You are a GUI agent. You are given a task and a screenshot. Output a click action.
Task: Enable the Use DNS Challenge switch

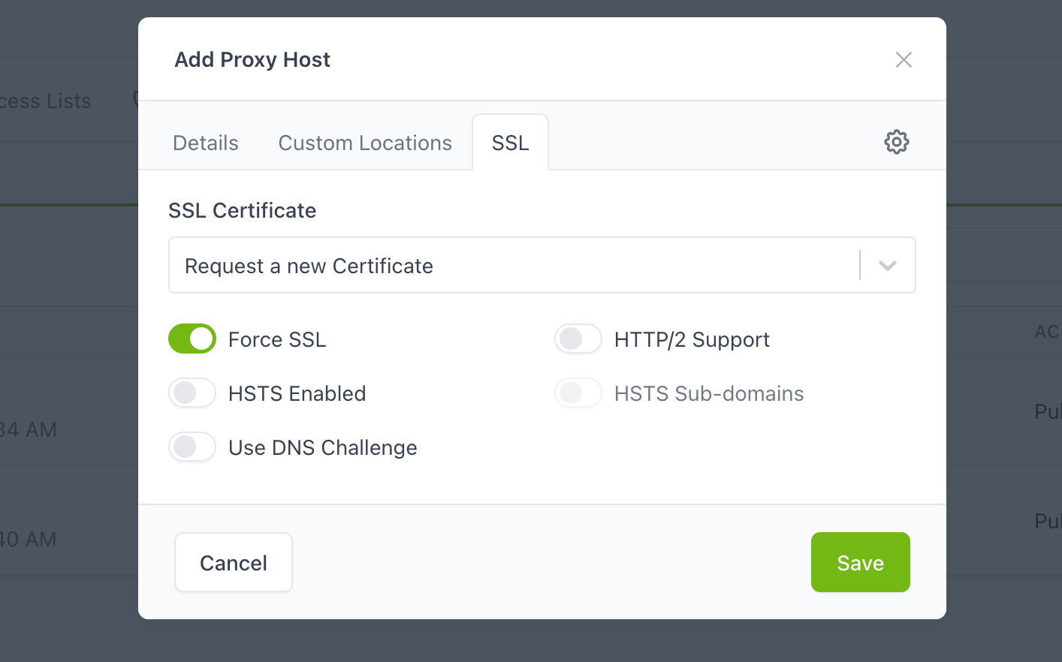point(192,447)
